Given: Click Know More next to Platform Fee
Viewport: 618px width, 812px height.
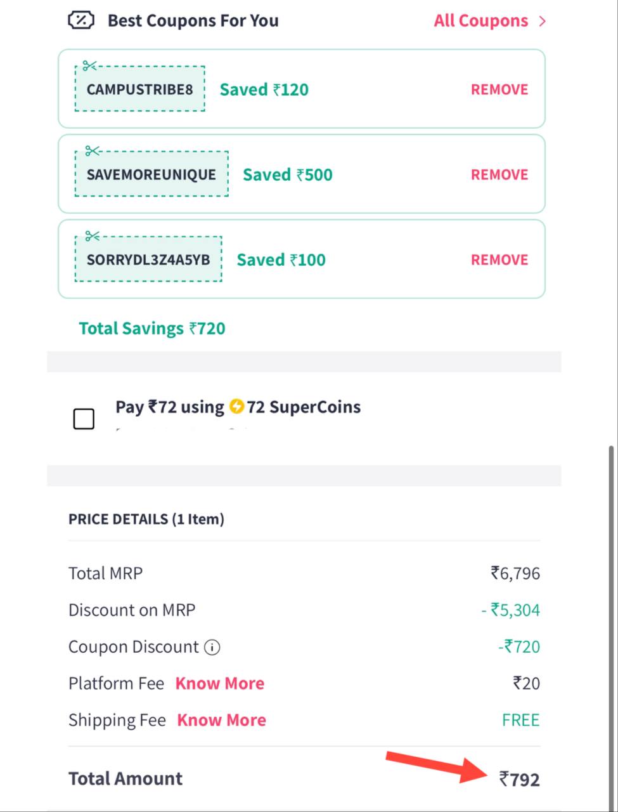Looking at the screenshot, I should coord(220,683).
